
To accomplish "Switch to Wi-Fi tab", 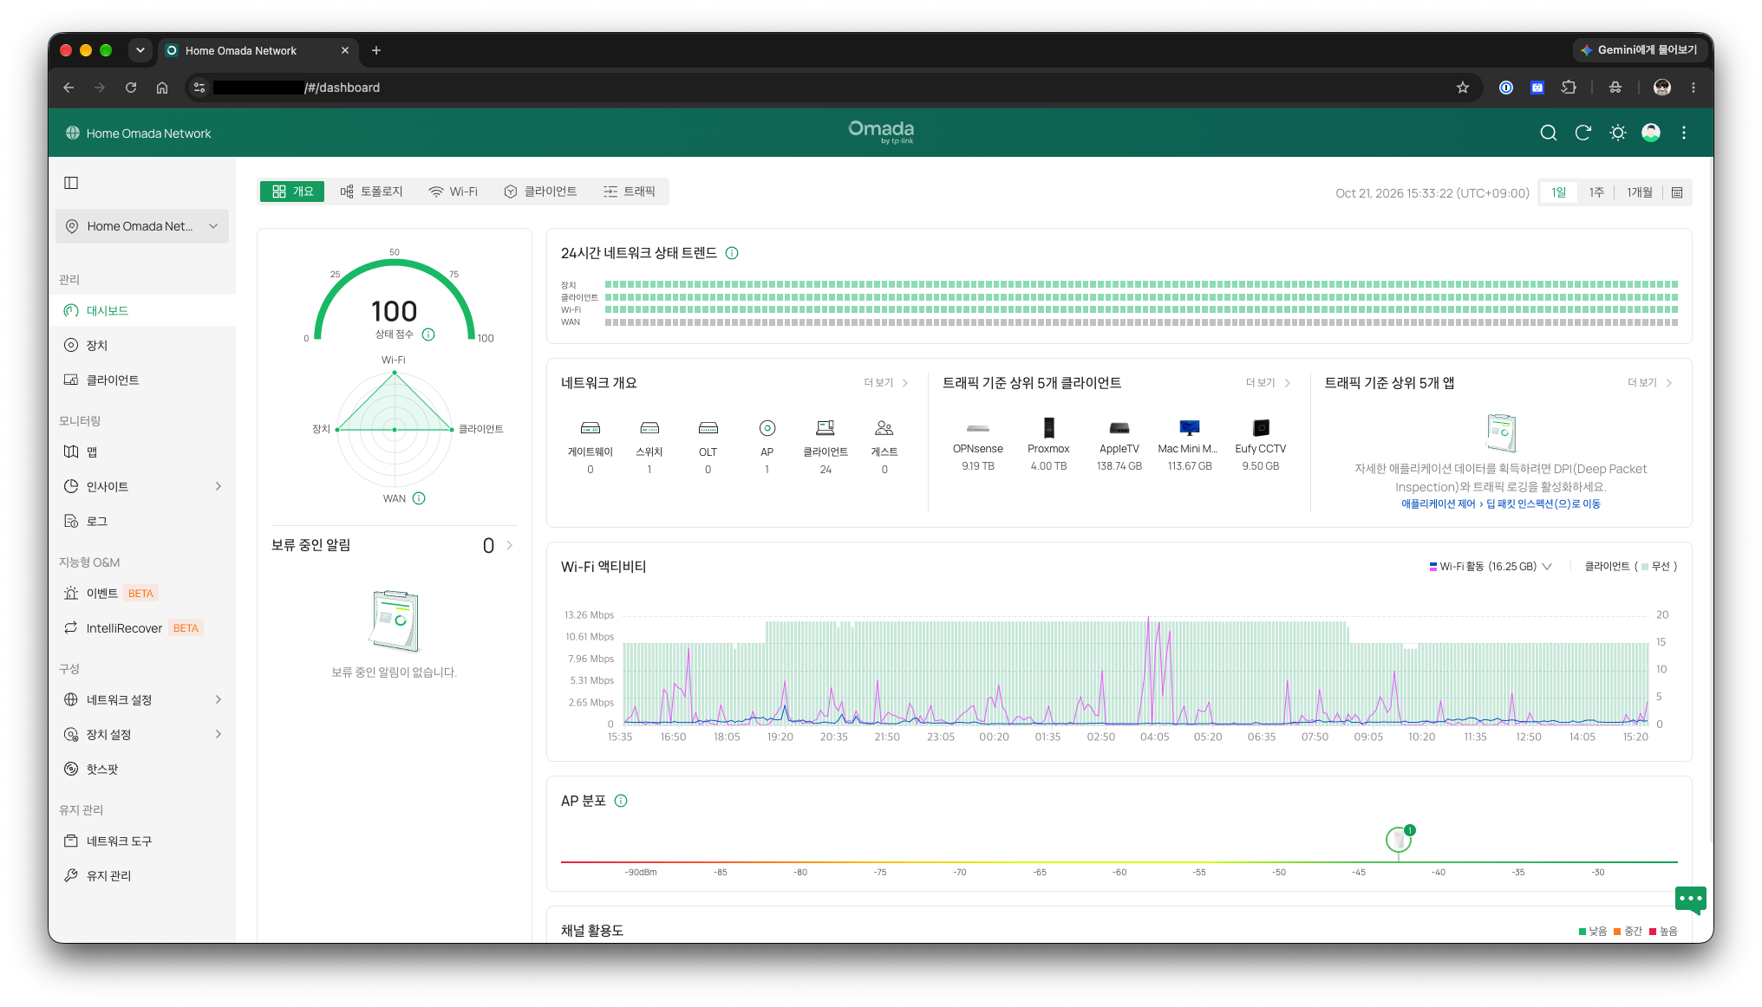I will point(454,192).
